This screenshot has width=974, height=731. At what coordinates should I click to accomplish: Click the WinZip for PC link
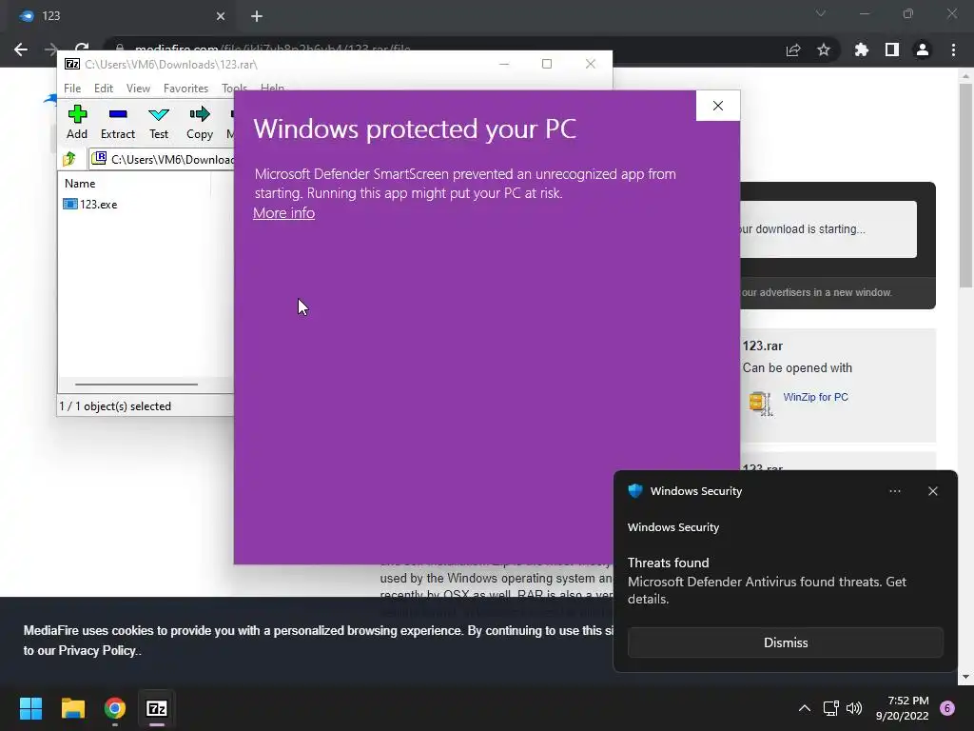coord(815,397)
